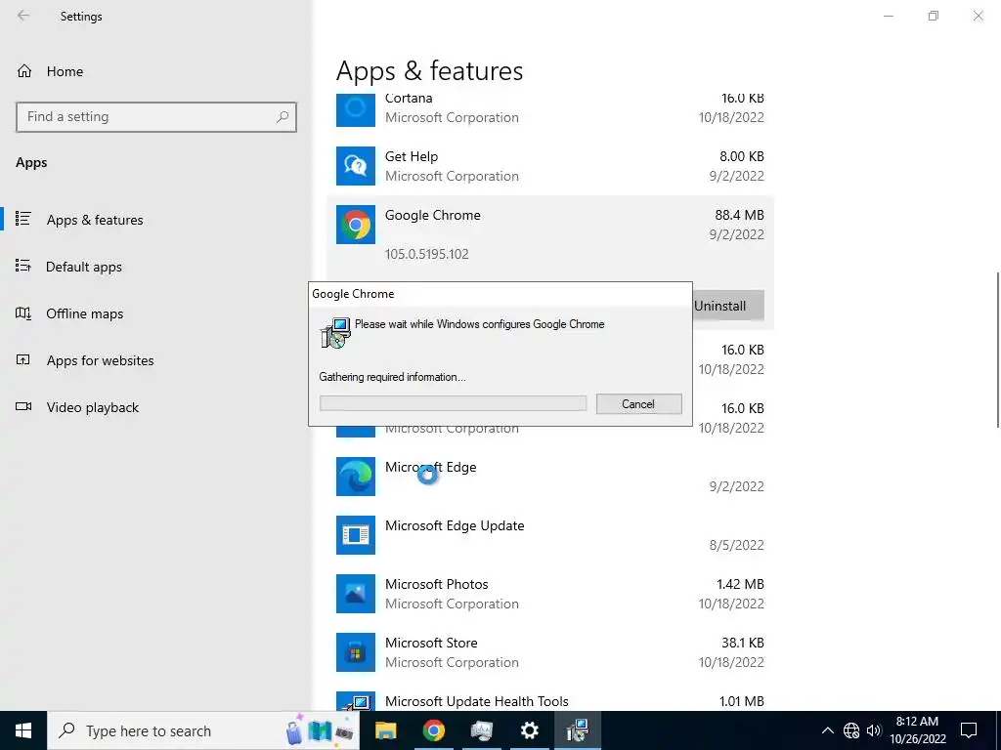Click the Uninstall button for Google Chrome
The height and width of the screenshot is (750, 1001).
tap(727, 306)
